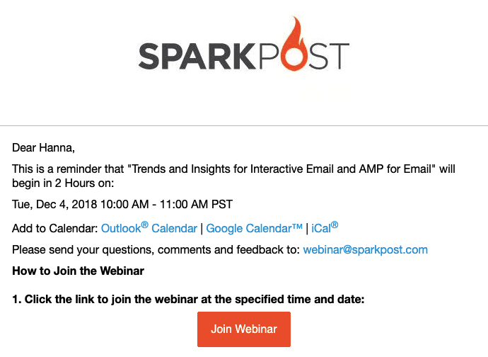This screenshot has height=357, width=488.
Task: Click the 'Trends and Insights for Interactive Email' title text
Action: pos(226,169)
